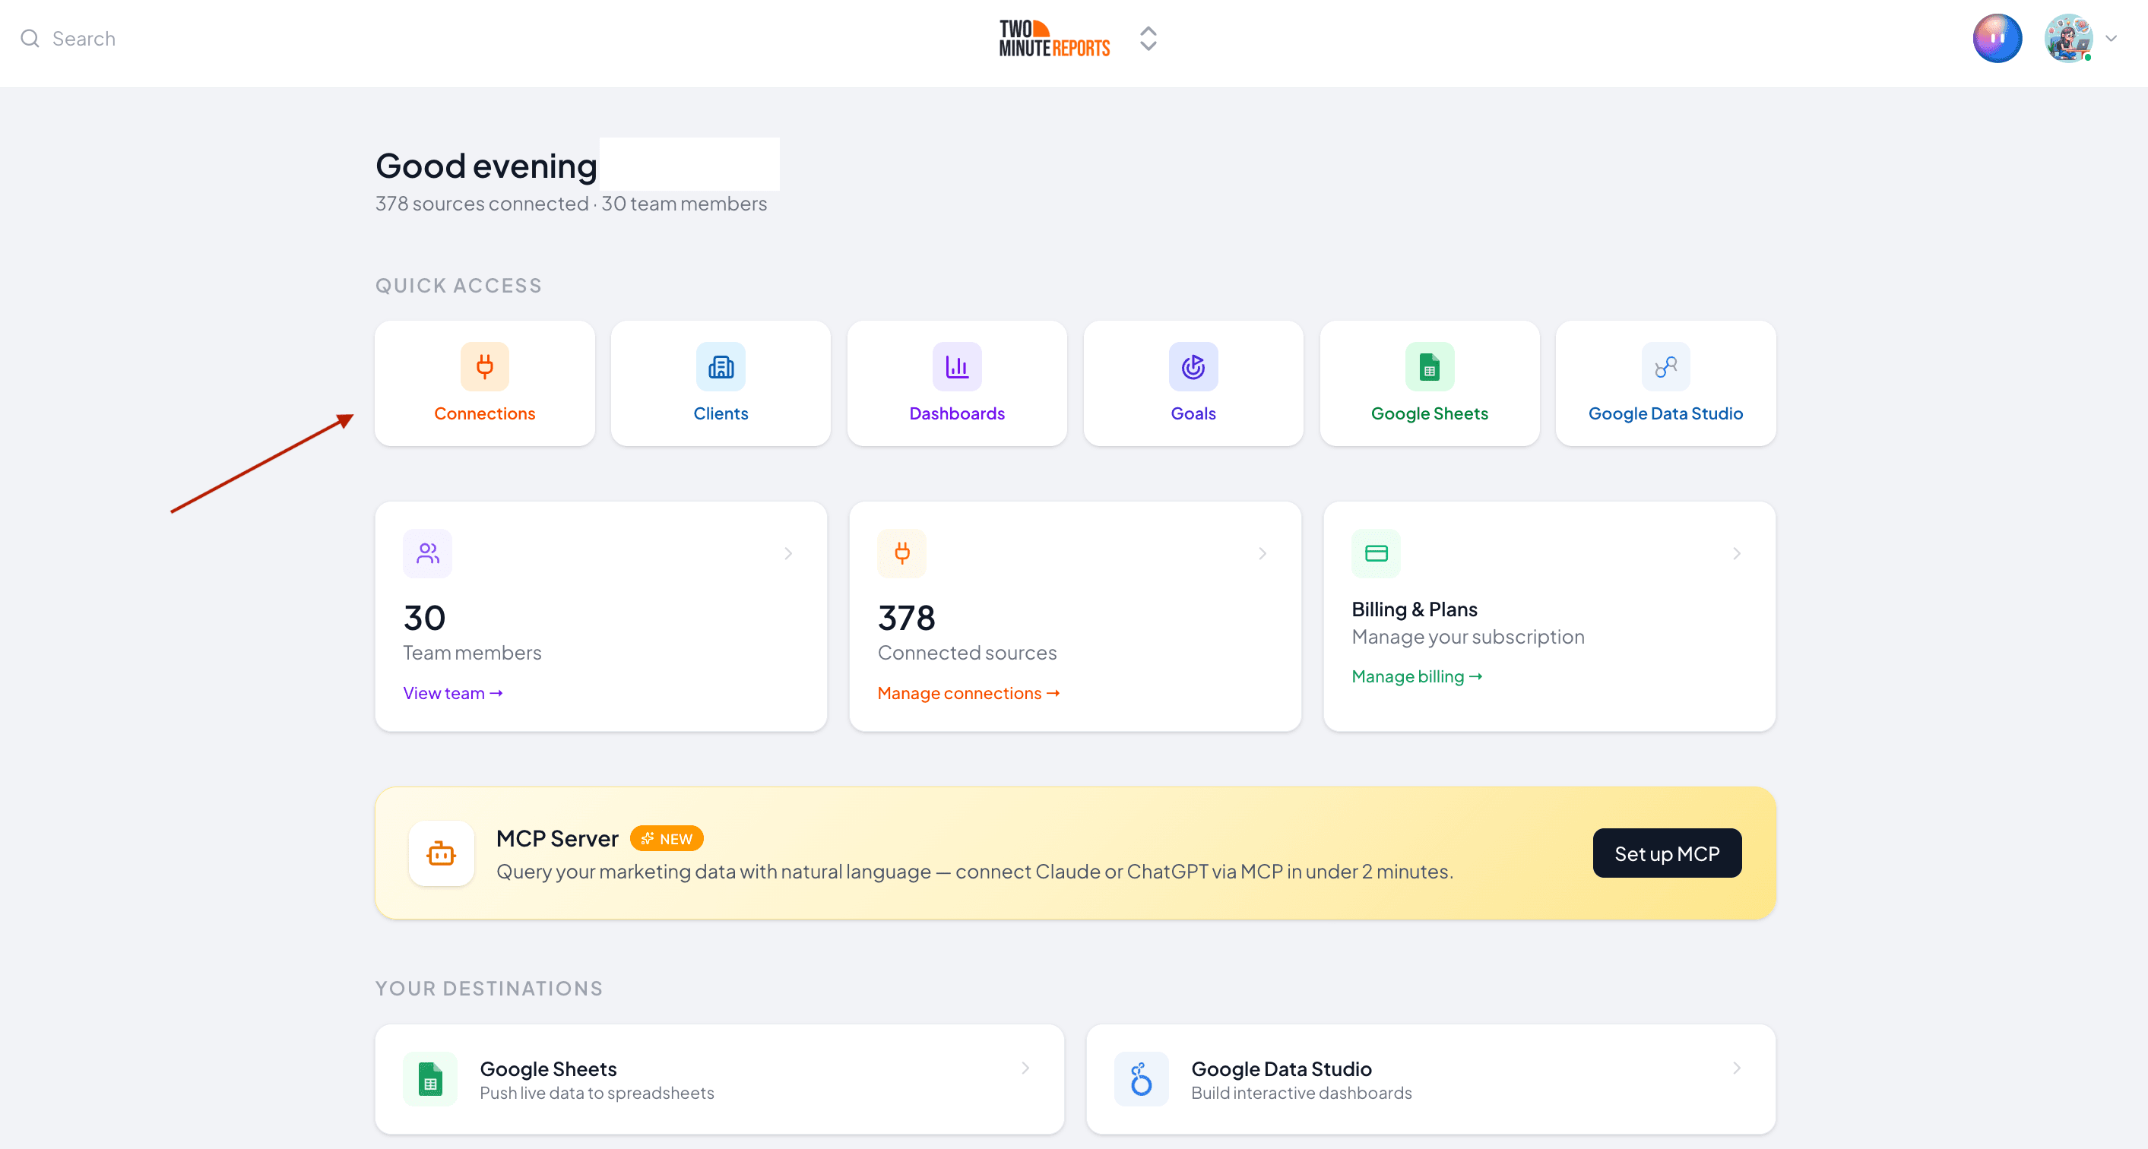The height and width of the screenshot is (1149, 2148).
Task: Click 'Build interactive dashboards' text
Action: [x=1301, y=1093]
